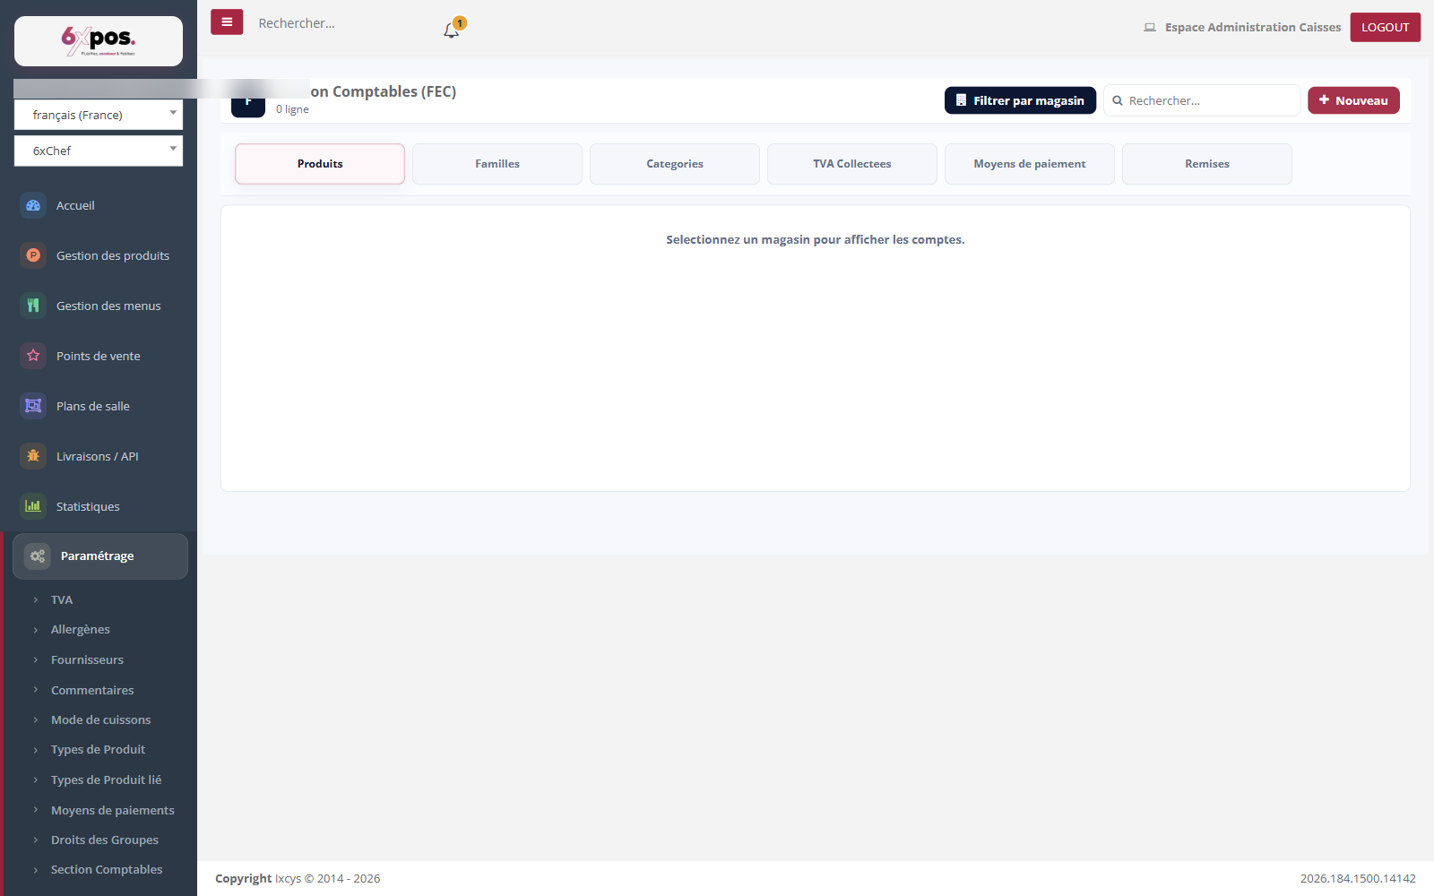The width and height of the screenshot is (1434, 896).
Task: Switch to the TVA Collectees tab
Action: tap(852, 164)
